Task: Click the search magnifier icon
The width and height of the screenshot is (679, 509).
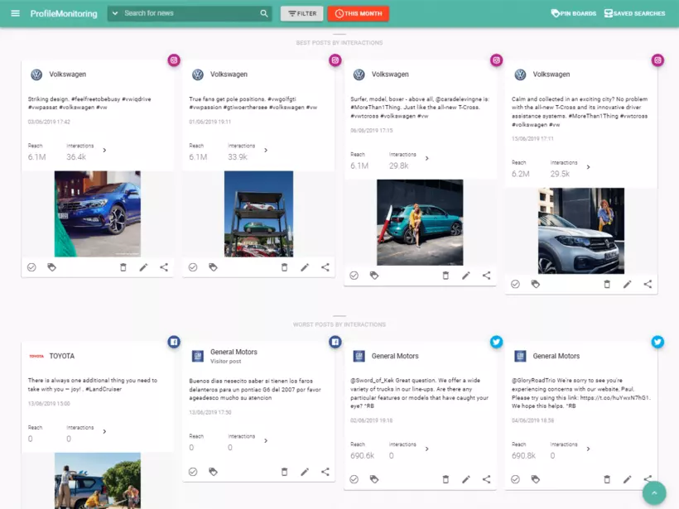Action: [263, 13]
